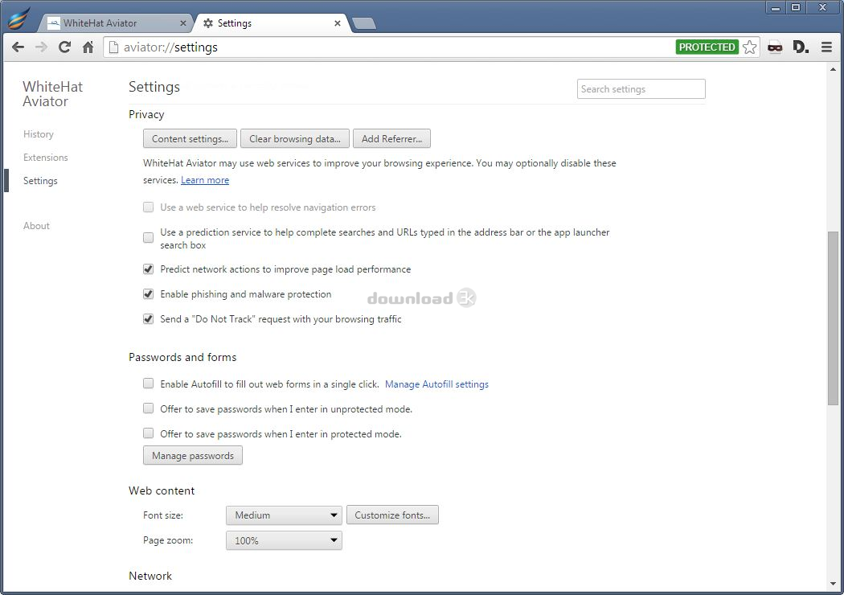
Task: Open About in the sidebar
Action: (x=37, y=226)
